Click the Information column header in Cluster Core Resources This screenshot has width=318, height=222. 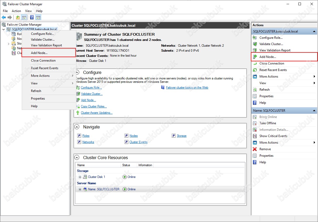point(145,165)
